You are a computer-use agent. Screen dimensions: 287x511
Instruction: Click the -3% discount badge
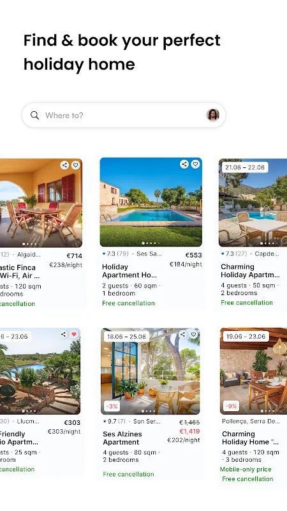click(x=112, y=406)
